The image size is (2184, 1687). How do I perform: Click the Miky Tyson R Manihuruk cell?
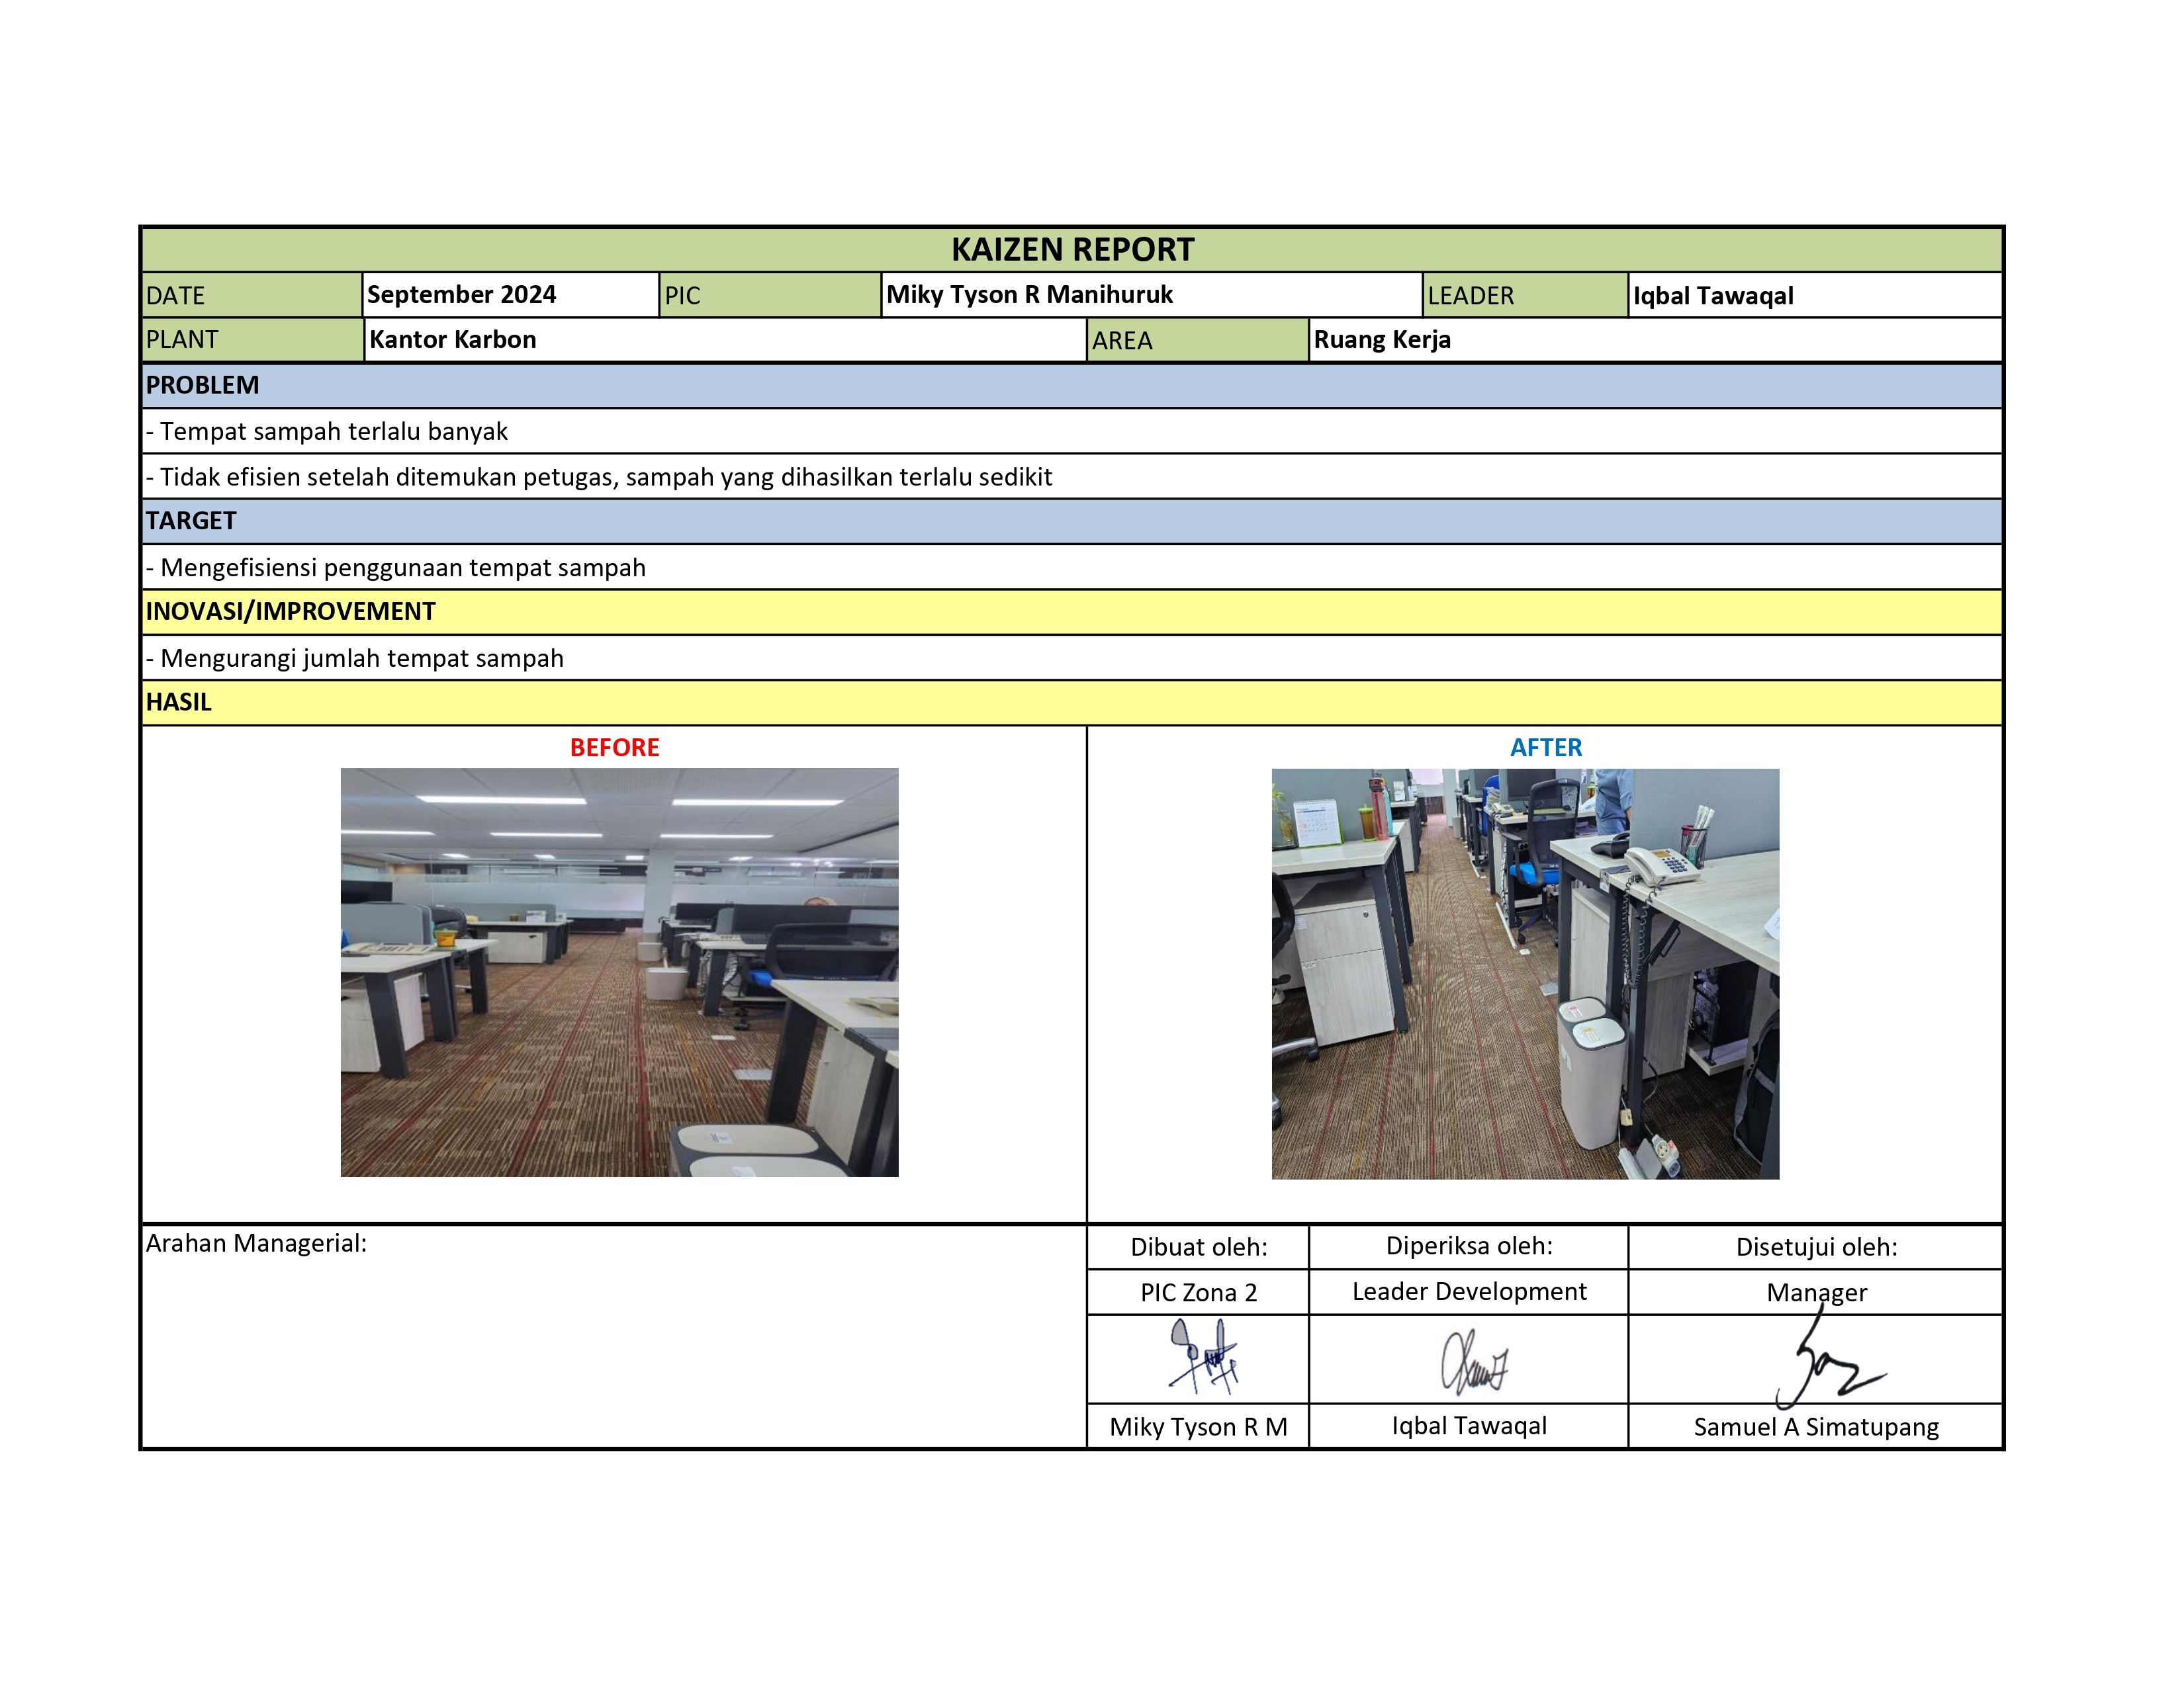coord(1030,295)
